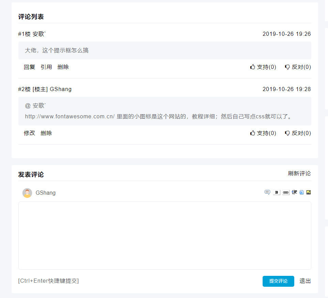
Task: Open the fontawesome.com.cn URL in comment
Action: (x=70, y=116)
